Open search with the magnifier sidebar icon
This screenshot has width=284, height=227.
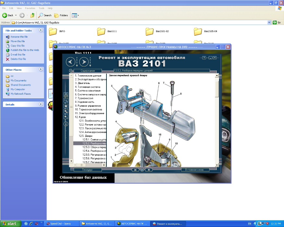pos(66,101)
